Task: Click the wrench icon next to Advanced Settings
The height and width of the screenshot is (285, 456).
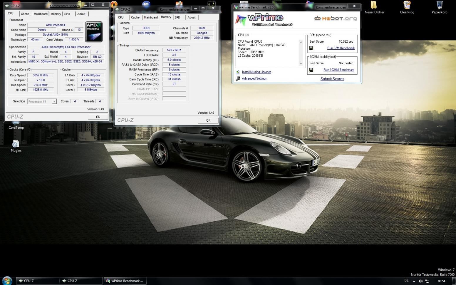Action: 238,79
